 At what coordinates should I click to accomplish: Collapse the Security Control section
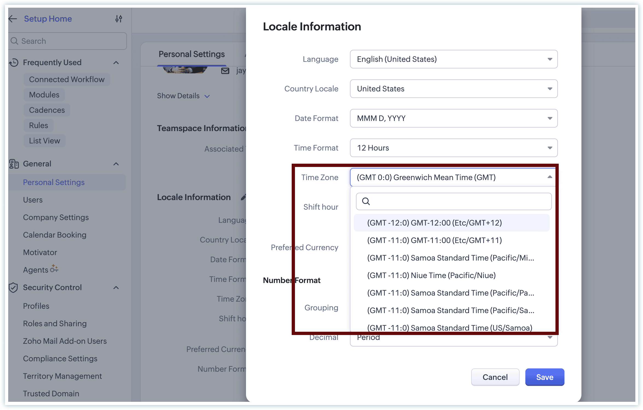[116, 288]
